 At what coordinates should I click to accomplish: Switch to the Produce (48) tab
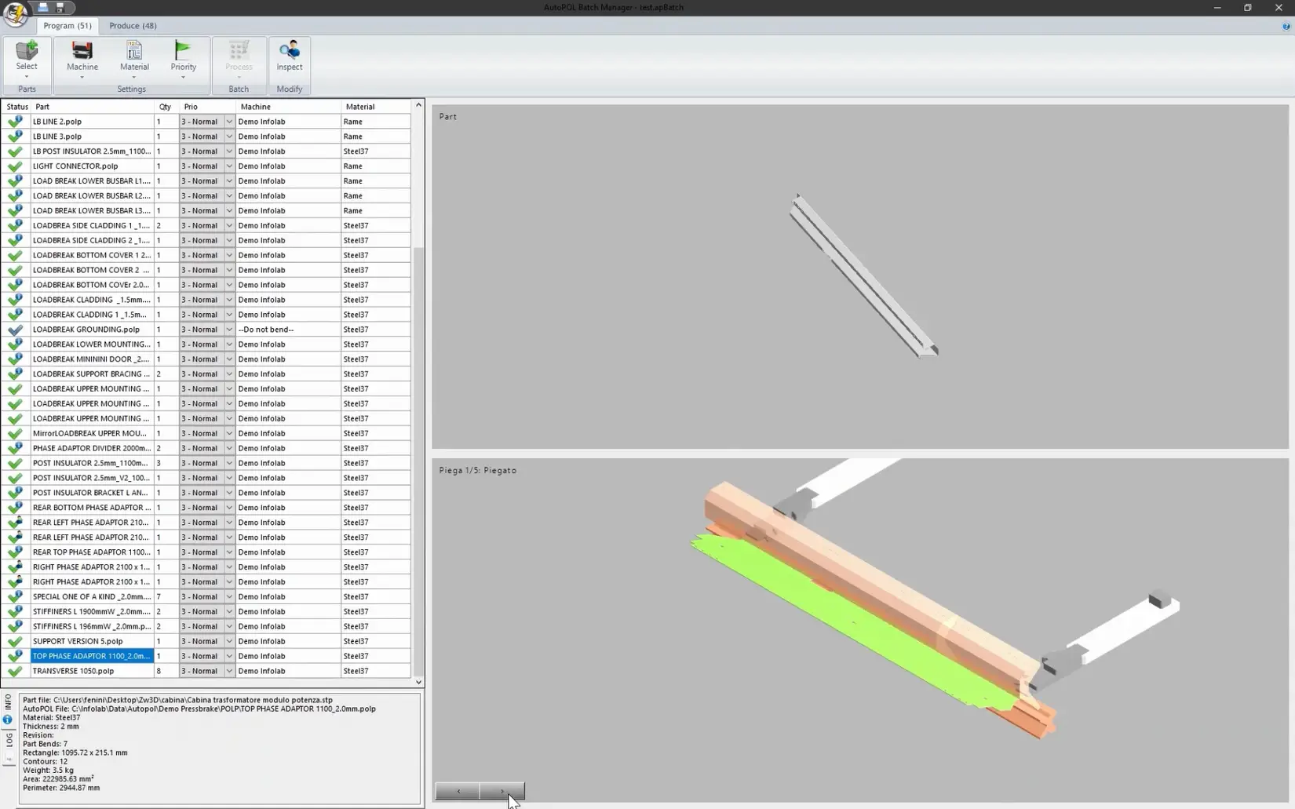[x=133, y=25]
